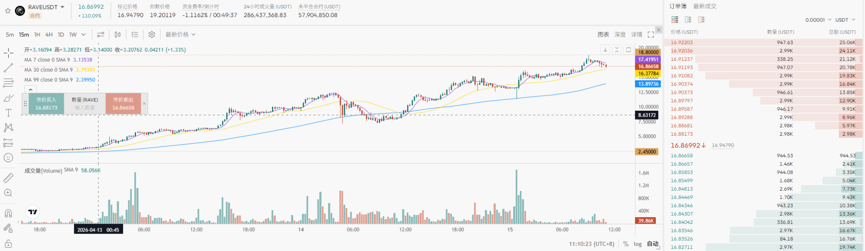Open the candlestick chart style selector
Screen dimensions: 865x251
118,35
